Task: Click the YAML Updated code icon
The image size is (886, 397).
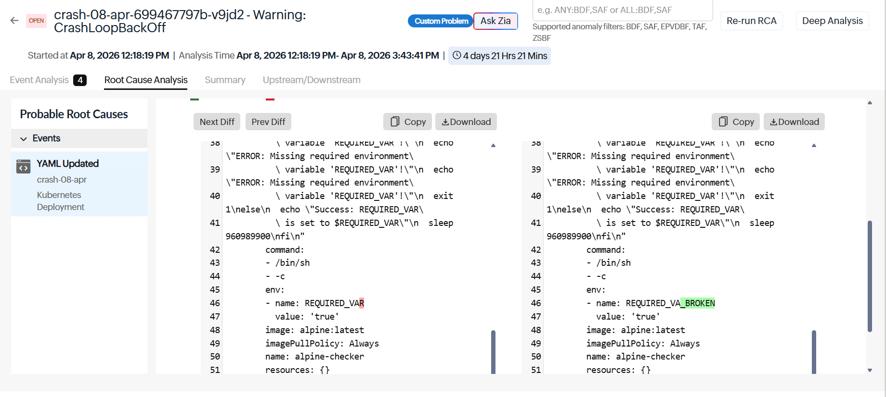Action: [x=23, y=166]
